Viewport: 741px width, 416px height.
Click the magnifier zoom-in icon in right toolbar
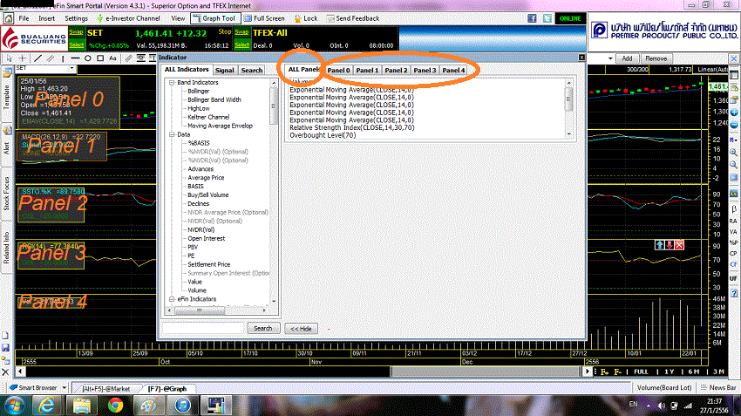(x=734, y=153)
